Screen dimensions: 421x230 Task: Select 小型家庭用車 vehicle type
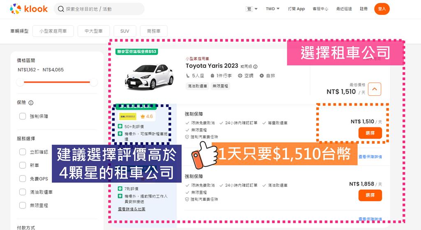click(x=53, y=31)
